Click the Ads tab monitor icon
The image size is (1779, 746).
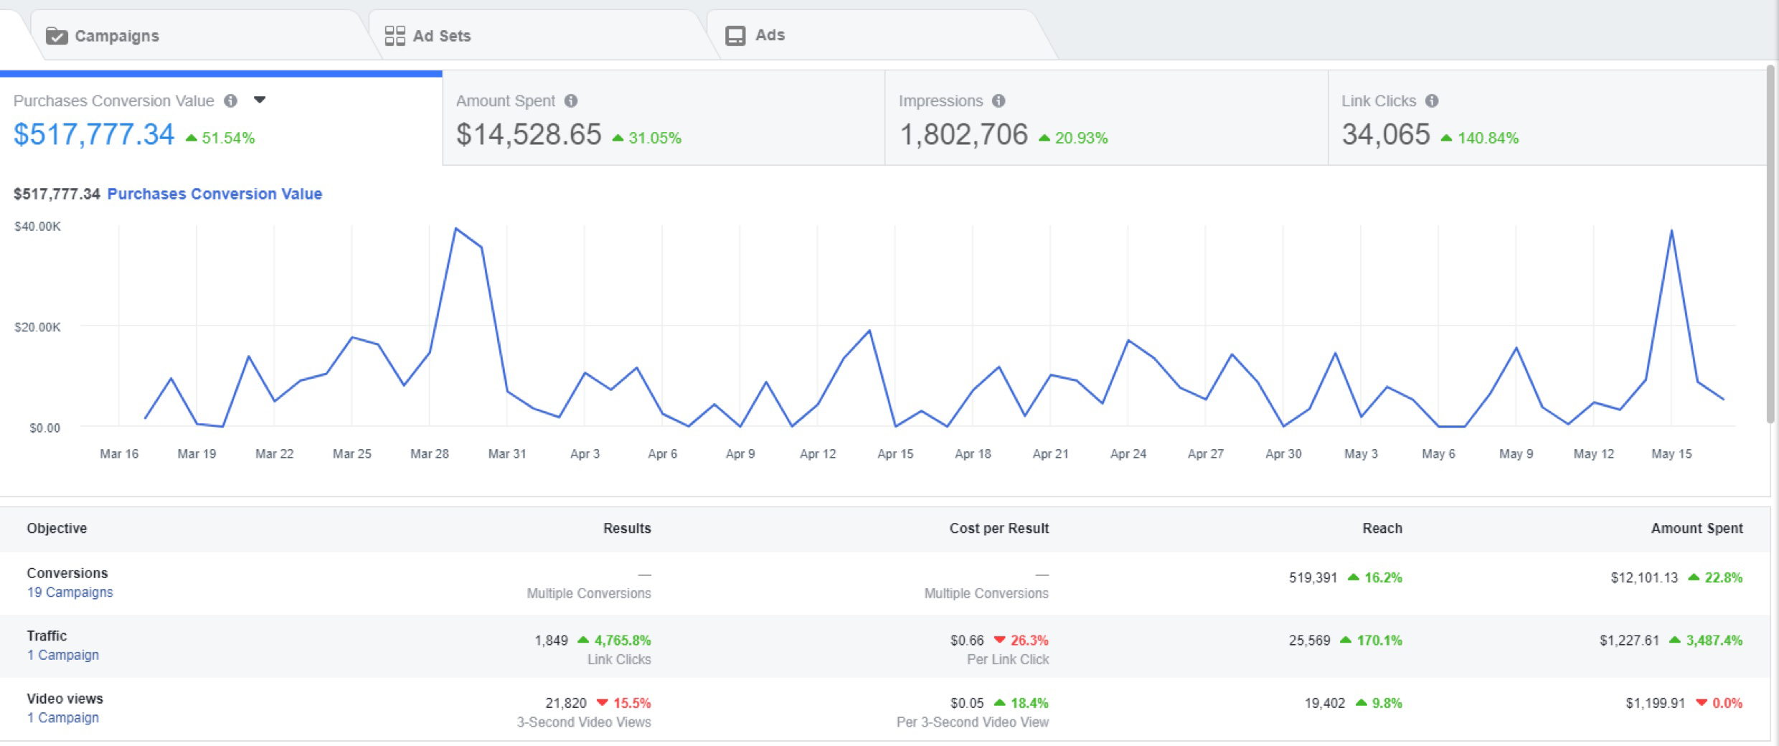(x=735, y=36)
